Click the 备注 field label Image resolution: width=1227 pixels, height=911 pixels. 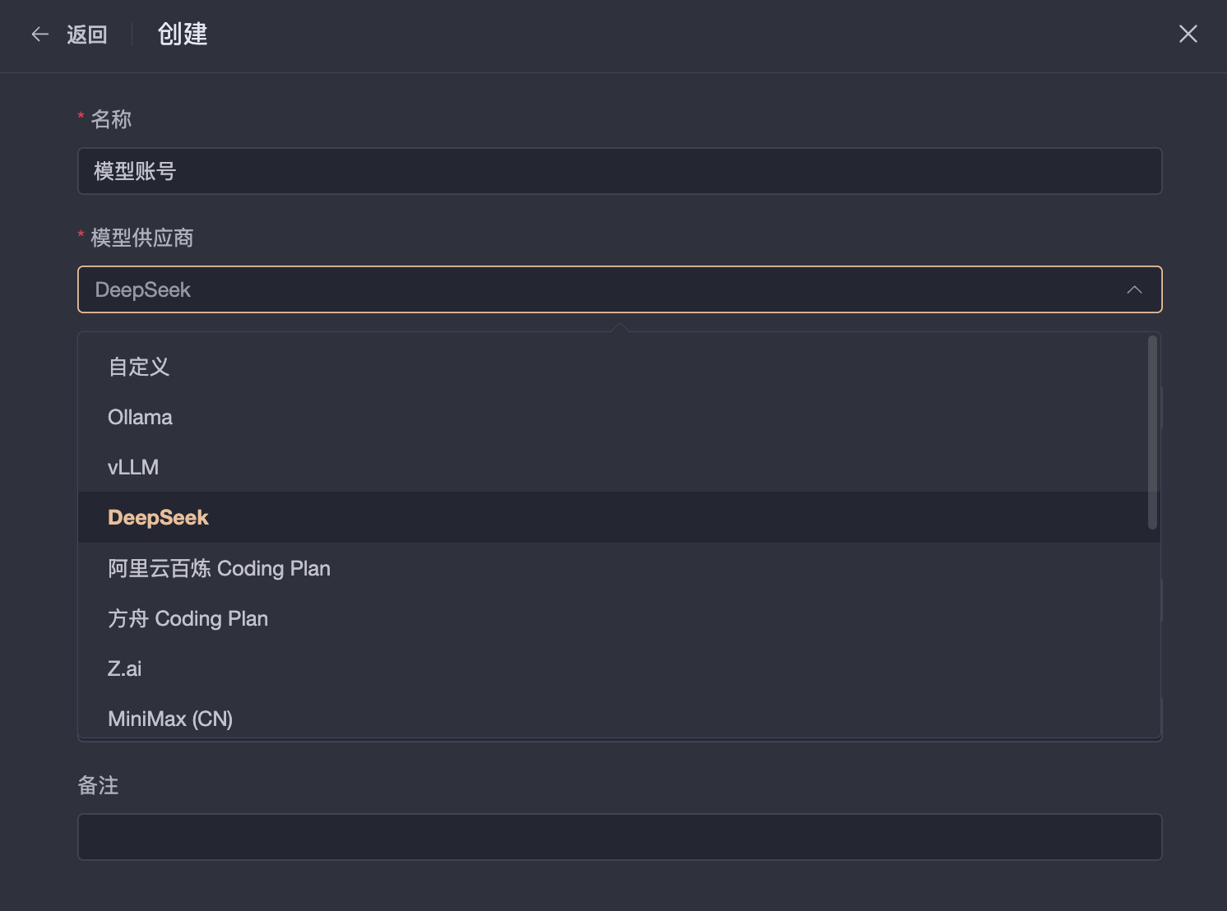(98, 785)
